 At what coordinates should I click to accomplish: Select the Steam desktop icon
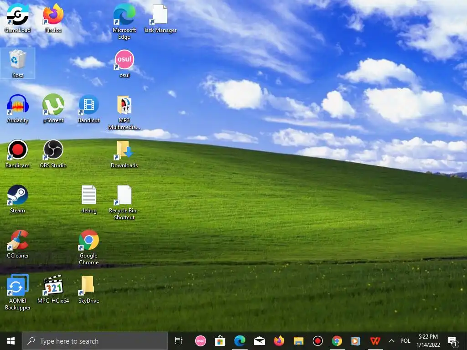pyautogui.click(x=18, y=199)
